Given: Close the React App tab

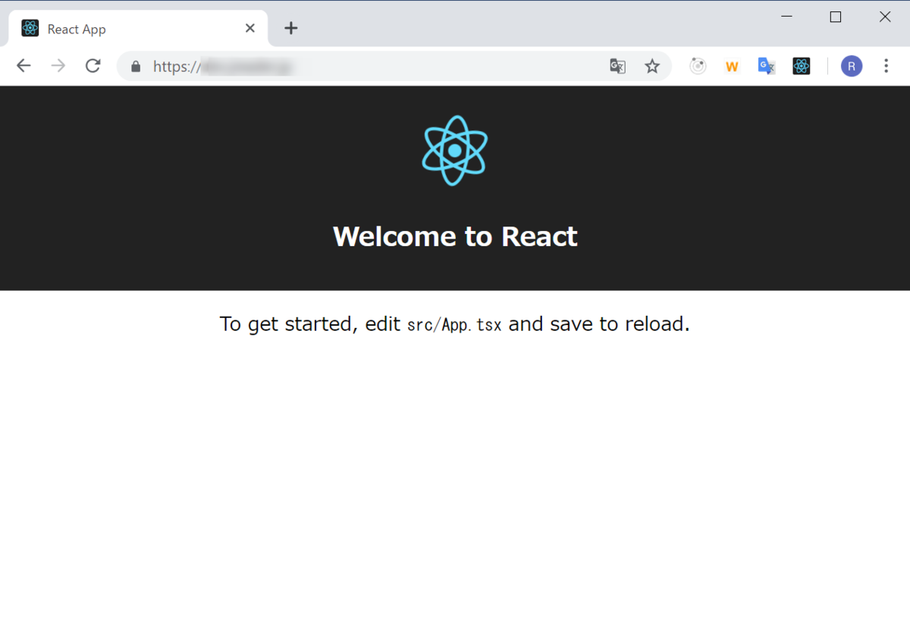Looking at the screenshot, I should coord(250,29).
